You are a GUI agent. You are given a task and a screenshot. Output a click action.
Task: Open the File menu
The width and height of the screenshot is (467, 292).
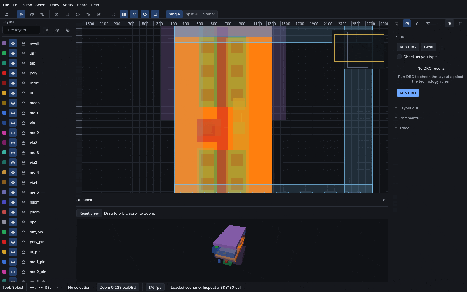pyautogui.click(x=6, y=5)
